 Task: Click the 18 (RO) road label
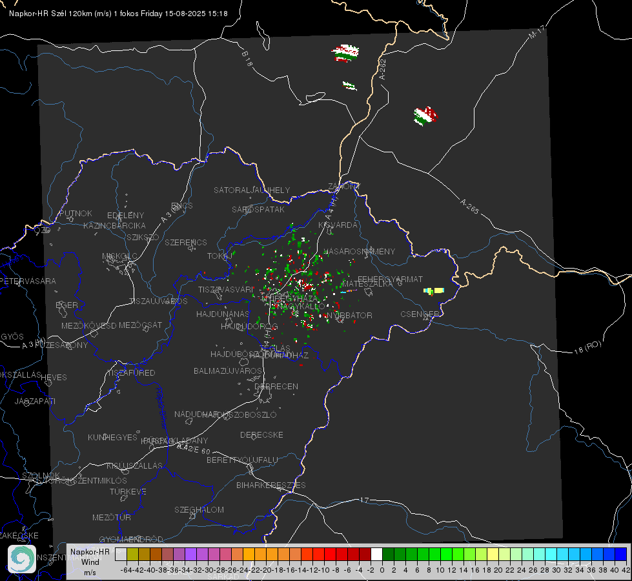(x=587, y=347)
